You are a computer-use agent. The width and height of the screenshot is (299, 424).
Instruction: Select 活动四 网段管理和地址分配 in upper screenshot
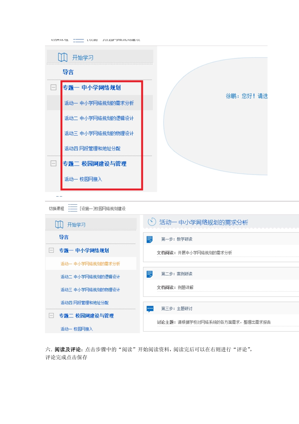[x=92, y=149]
